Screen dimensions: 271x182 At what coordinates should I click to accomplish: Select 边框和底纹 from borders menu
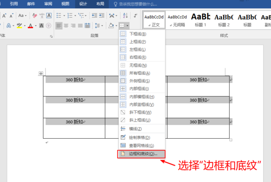[x=141, y=154]
